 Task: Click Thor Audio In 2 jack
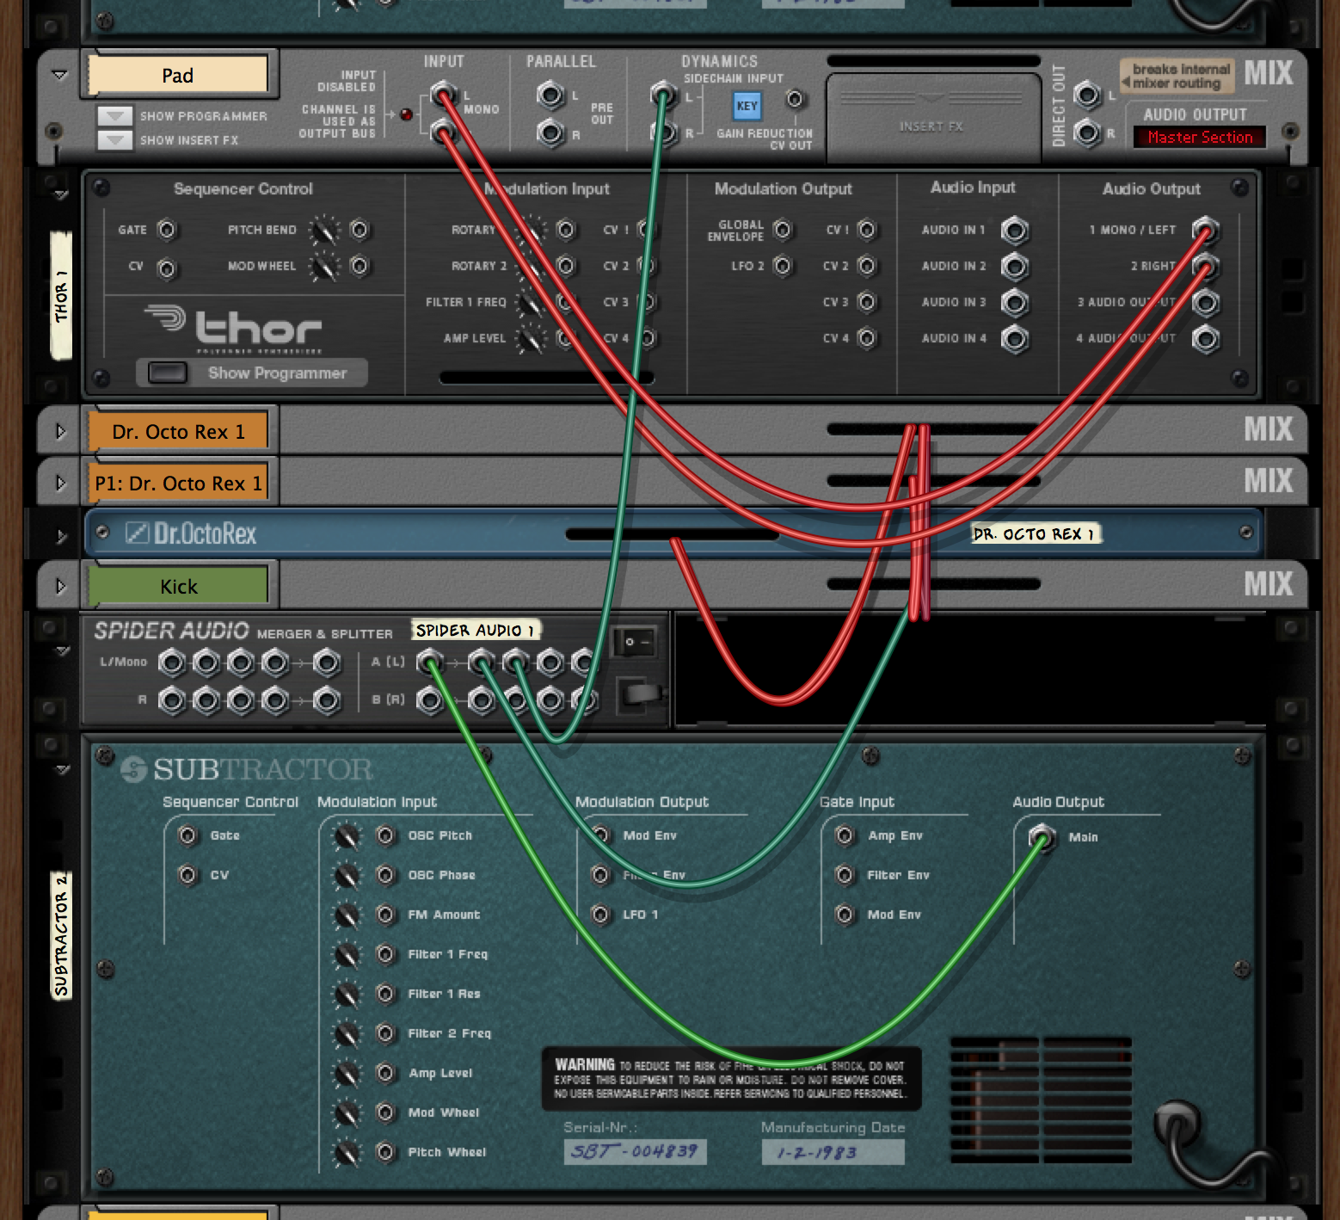click(x=1015, y=267)
